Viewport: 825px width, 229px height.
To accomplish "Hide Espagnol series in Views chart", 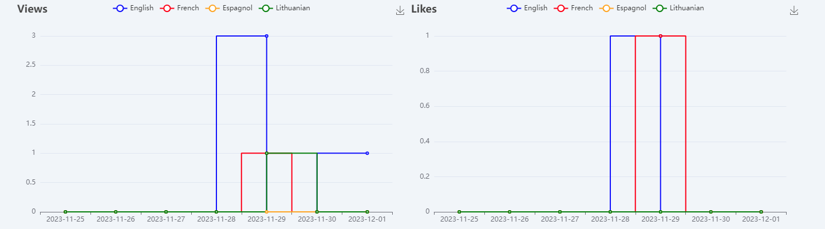I will point(226,8).
